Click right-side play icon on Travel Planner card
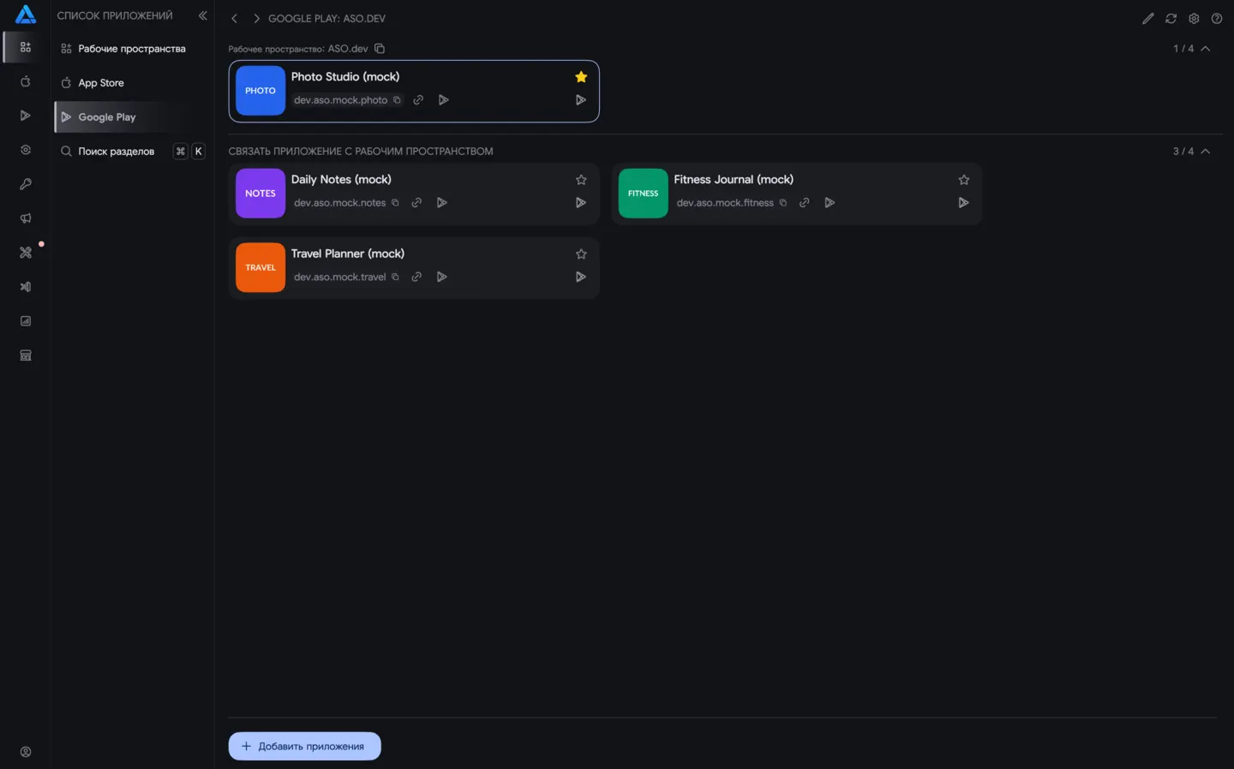This screenshot has width=1234, height=769. point(580,277)
